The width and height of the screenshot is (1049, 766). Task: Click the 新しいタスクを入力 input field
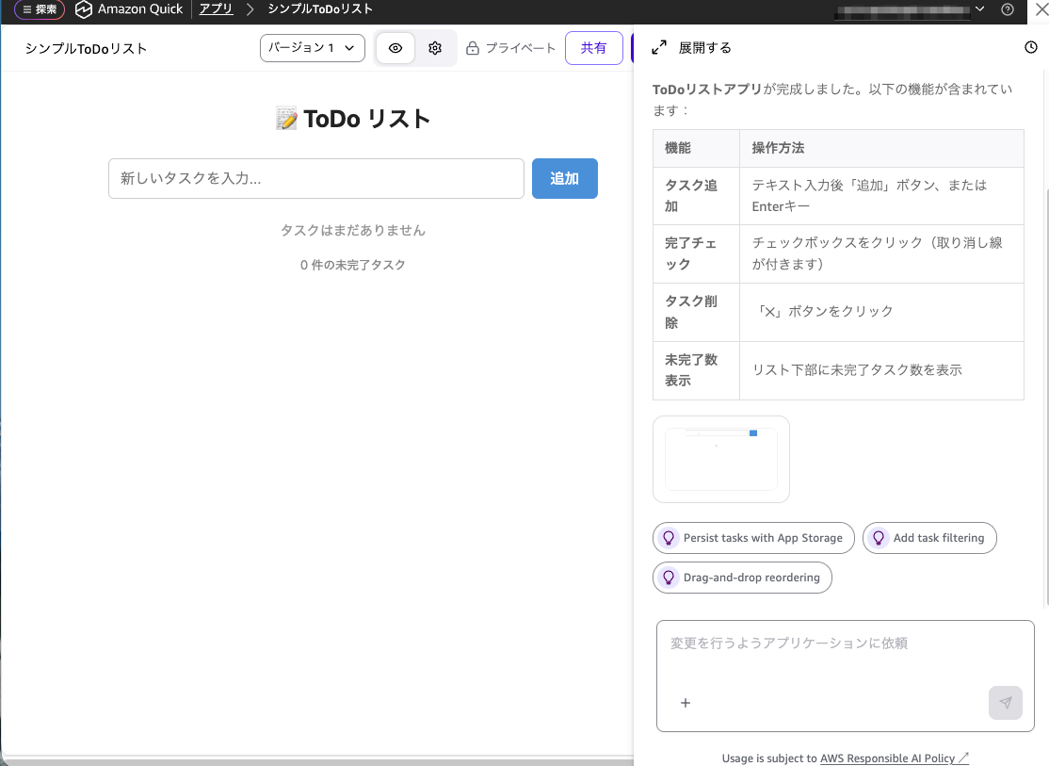(315, 178)
